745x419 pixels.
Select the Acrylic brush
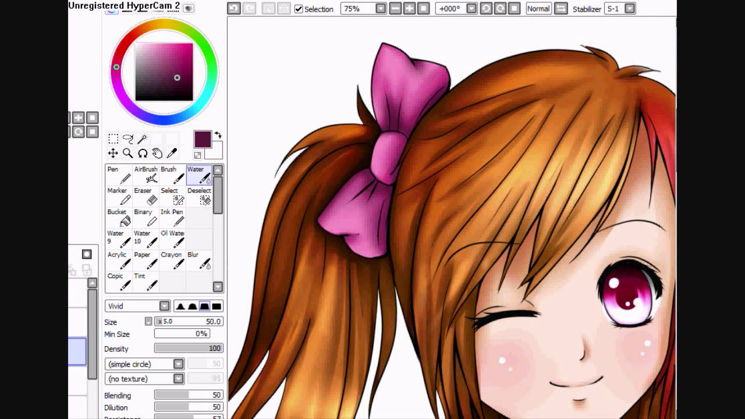119,261
